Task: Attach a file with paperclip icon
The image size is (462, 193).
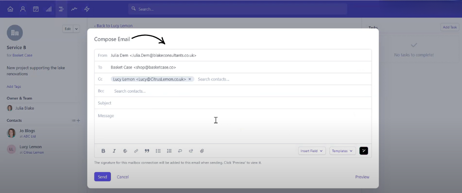Action: pyautogui.click(x=202, y=151)
